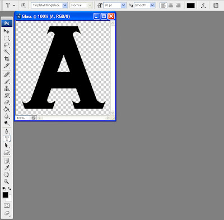Screen dimensions: 224x220
Task: Toggle the text orientation
Action: coord(24,6)
